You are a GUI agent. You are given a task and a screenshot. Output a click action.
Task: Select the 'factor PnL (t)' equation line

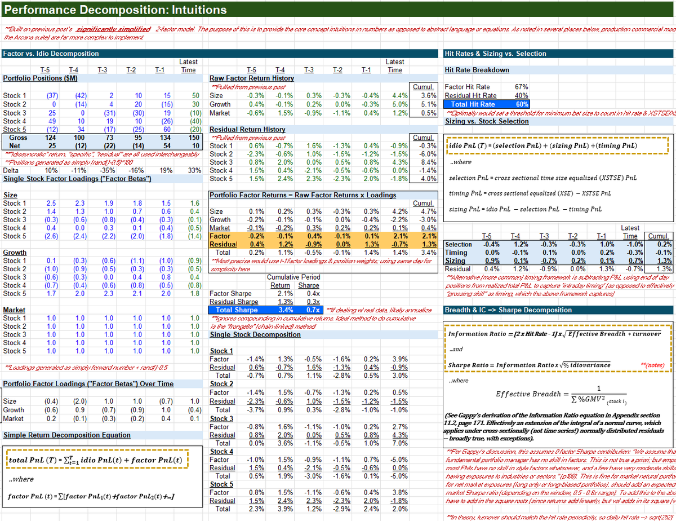click(x=90, y=496)
